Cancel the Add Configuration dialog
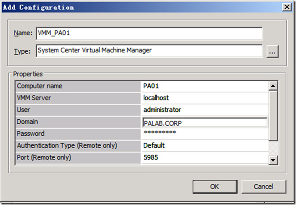This screenshot has width=296, height=205. click(264, 187)
